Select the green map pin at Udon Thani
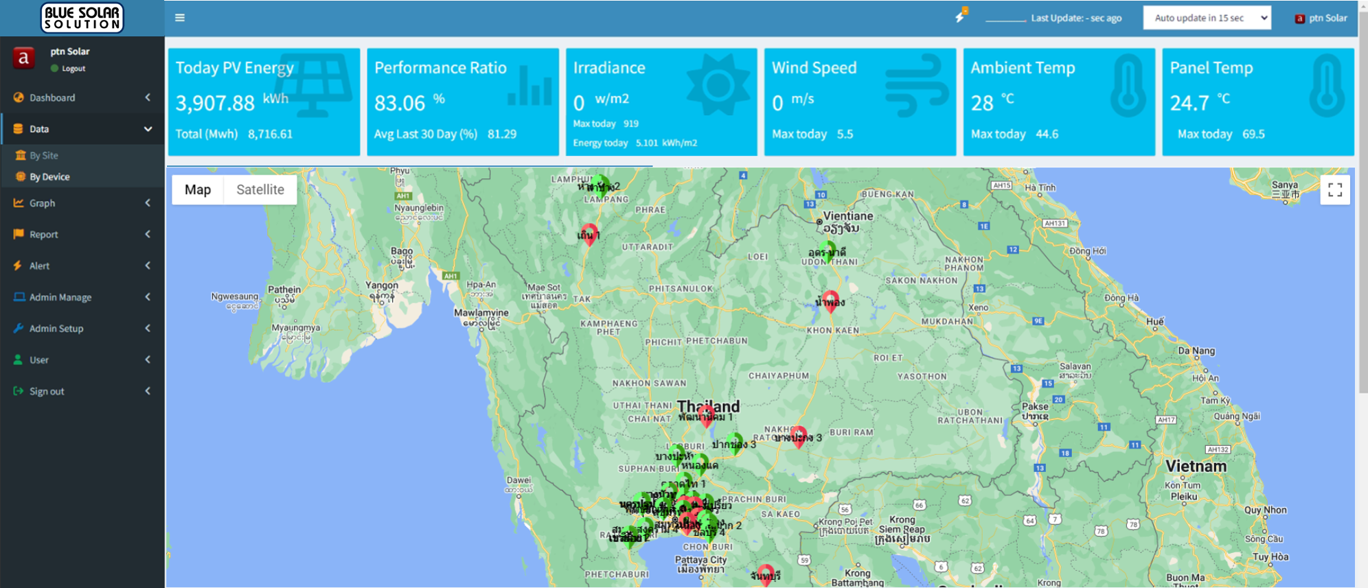This screenshot has width=1368, height=588. click(x=828, y=252)
